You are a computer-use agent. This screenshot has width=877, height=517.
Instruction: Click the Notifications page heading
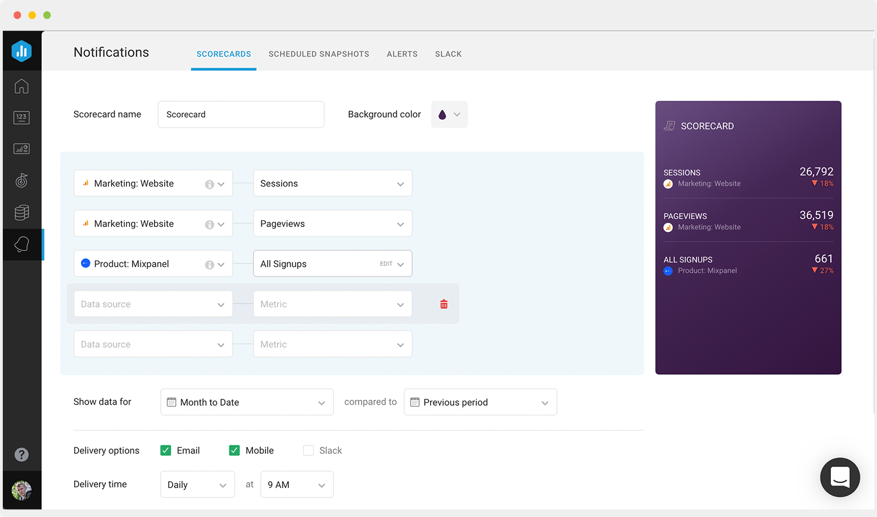point(111,52)
